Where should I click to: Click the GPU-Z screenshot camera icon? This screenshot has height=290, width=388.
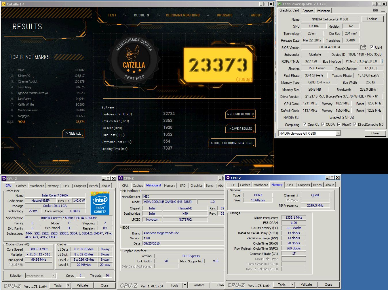coord(375,10)
